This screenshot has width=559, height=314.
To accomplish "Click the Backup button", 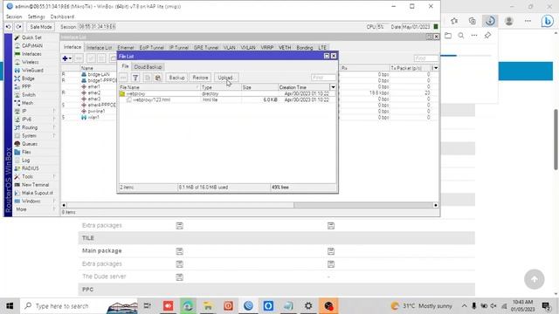I will pos(176,78).
